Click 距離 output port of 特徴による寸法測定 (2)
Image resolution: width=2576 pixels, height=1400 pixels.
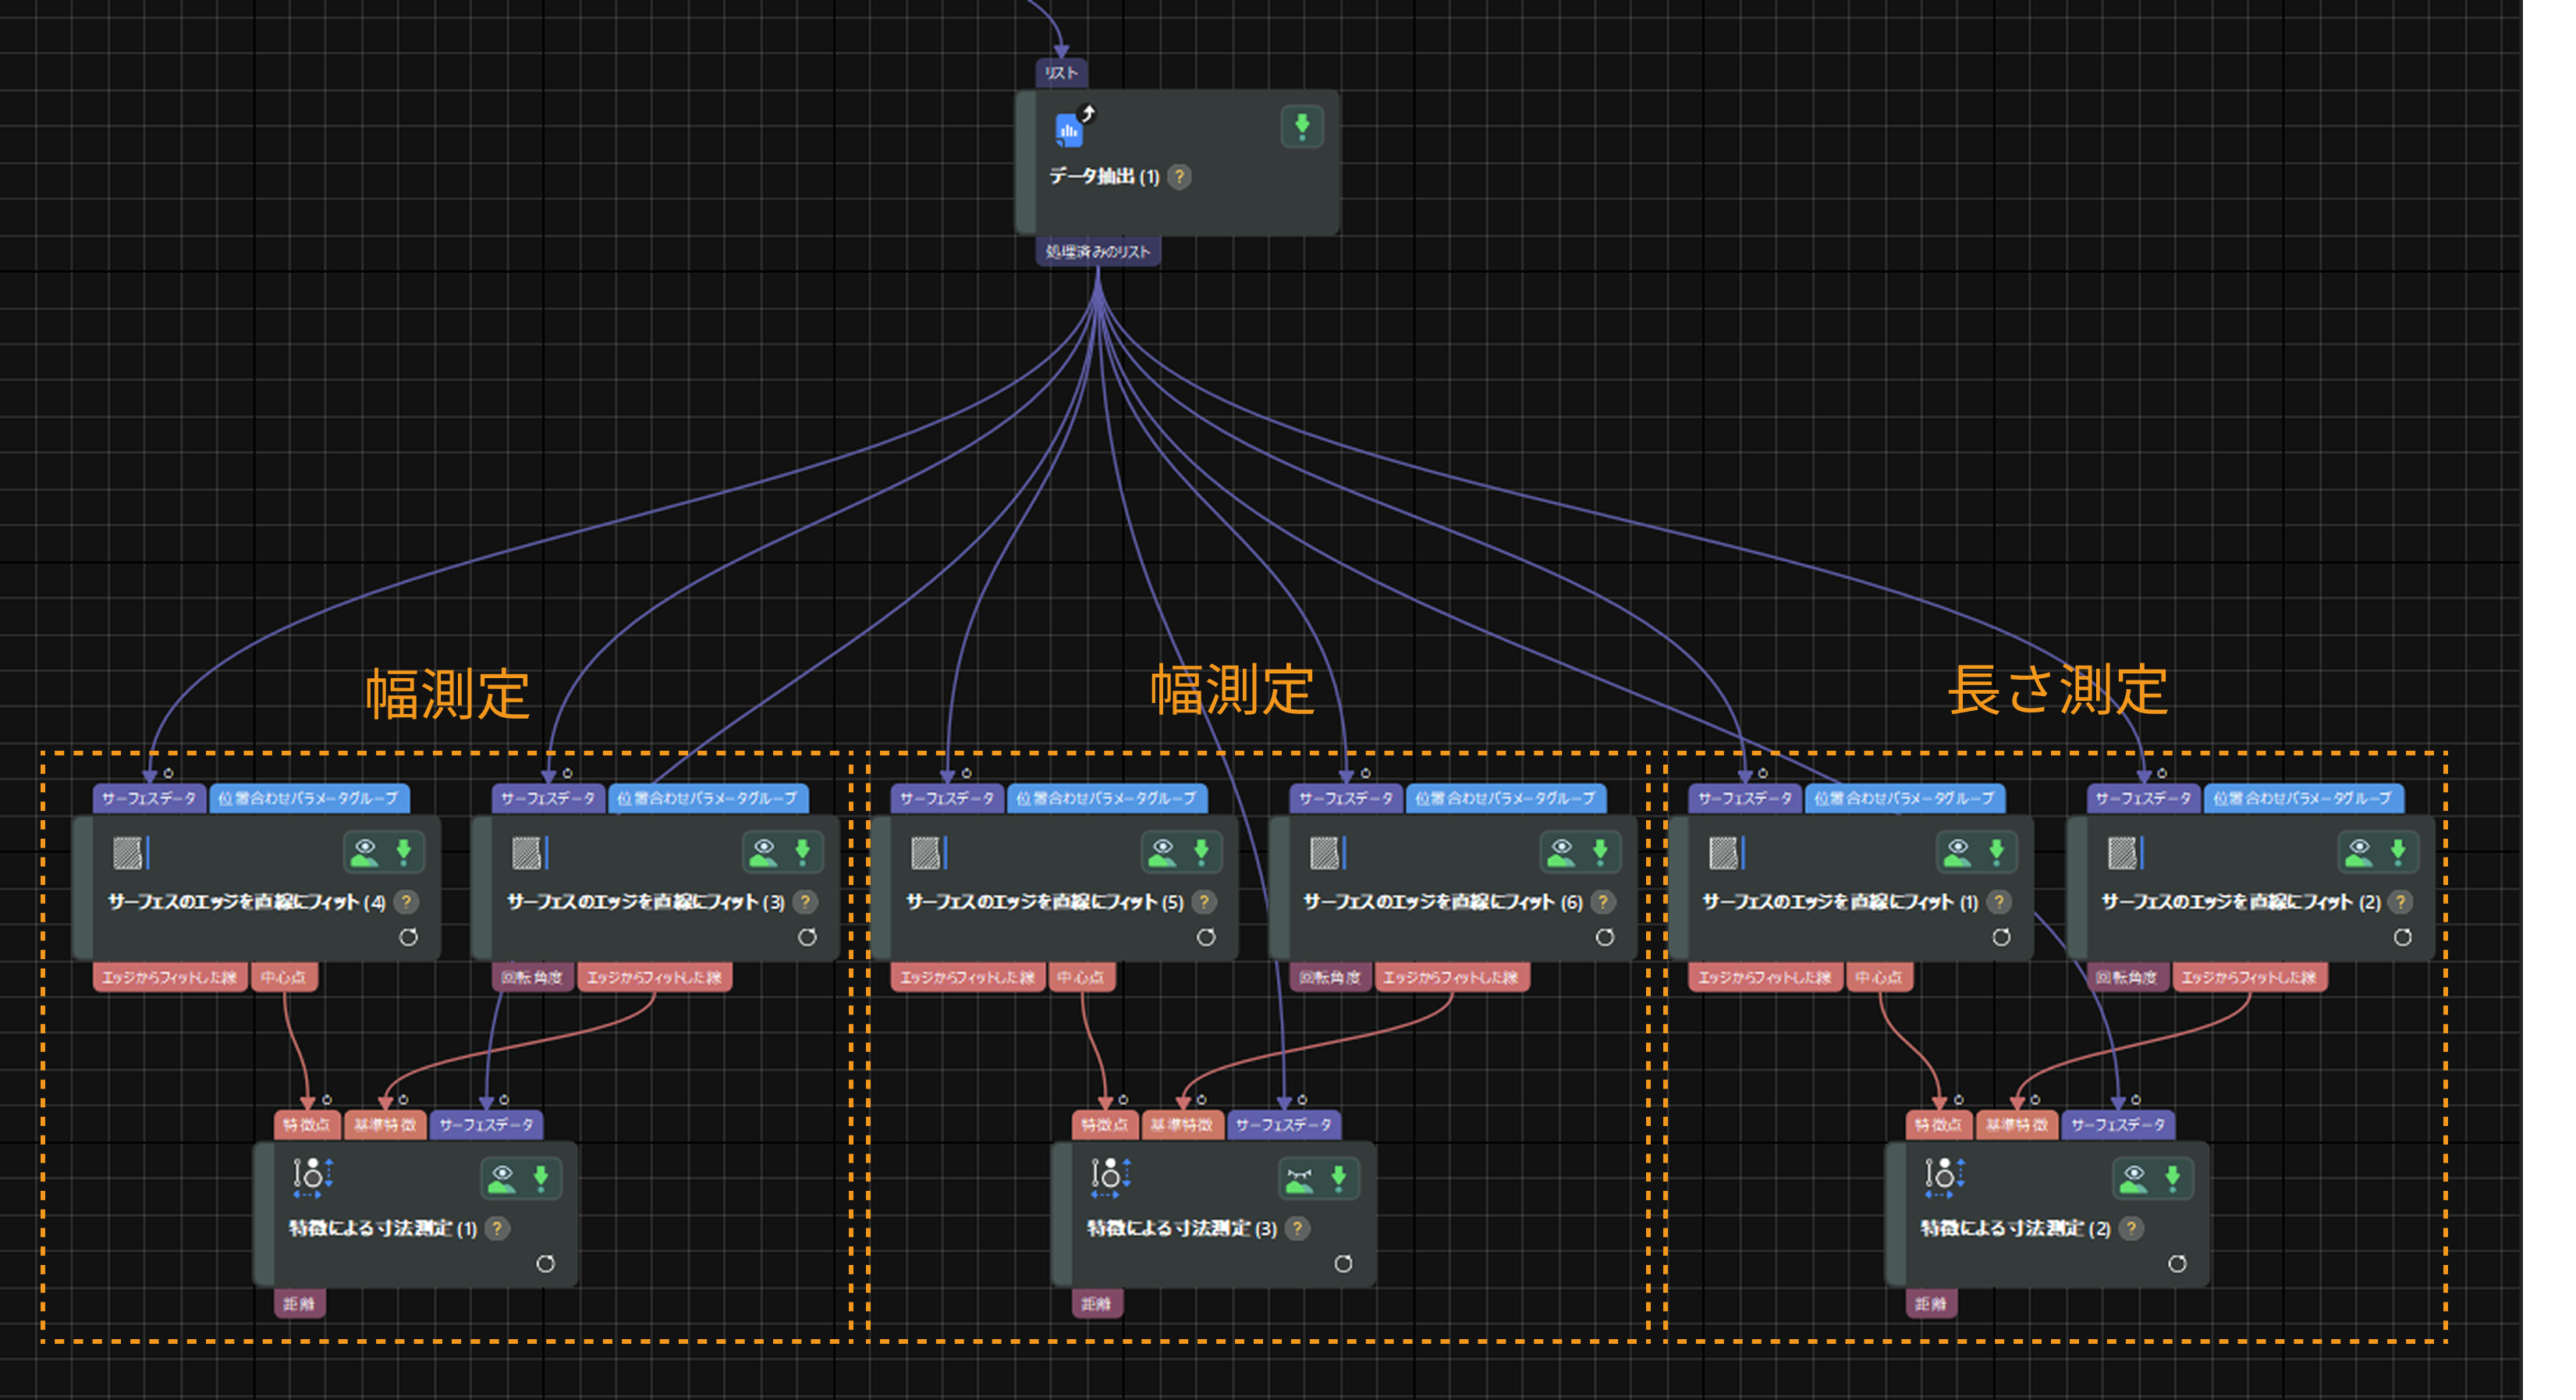coord(1930,1304)
